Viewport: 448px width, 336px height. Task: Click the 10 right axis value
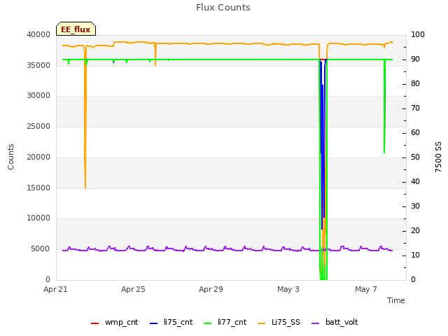415,255
